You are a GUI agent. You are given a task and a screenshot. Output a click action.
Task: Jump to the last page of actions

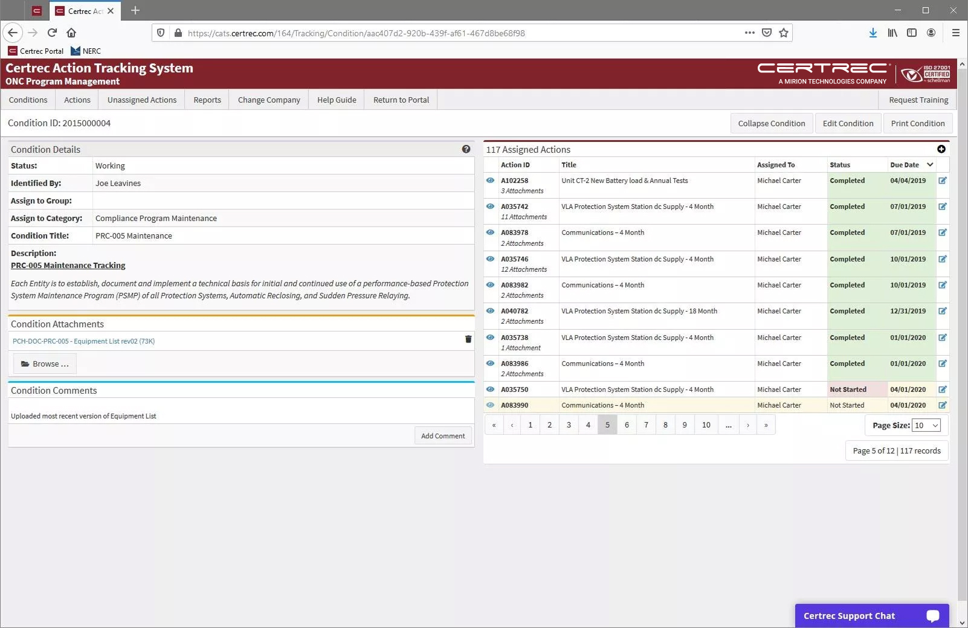(x=766, y=425)
